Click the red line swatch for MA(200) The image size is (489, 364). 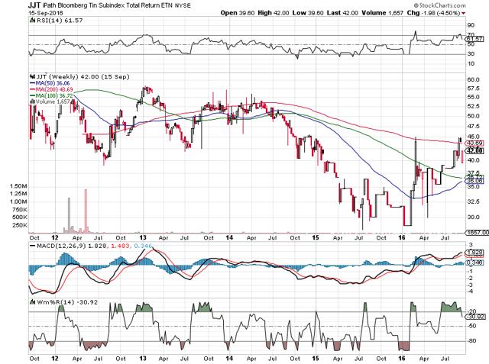click(x=32, y=90)
